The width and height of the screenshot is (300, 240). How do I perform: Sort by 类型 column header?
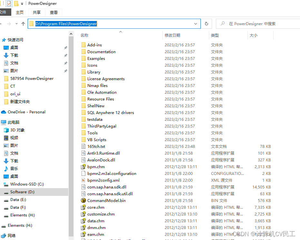(x=215, y=35)
